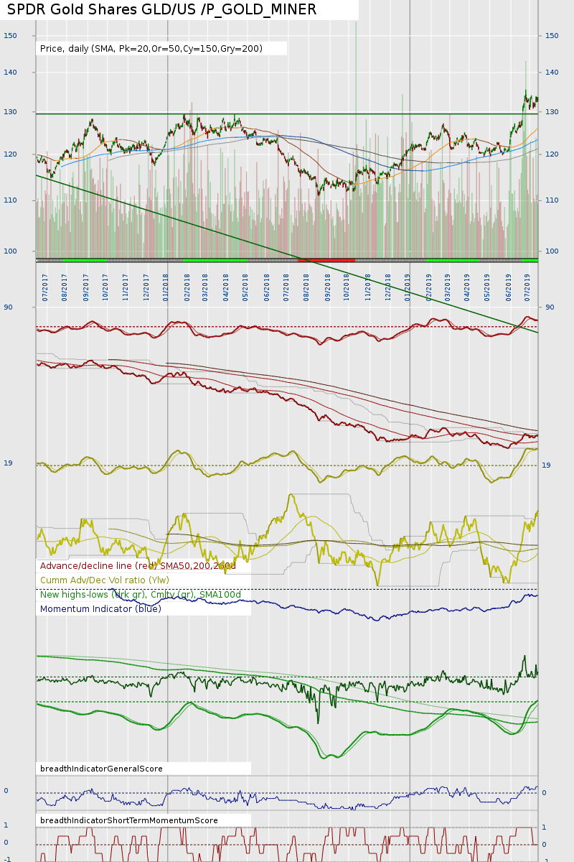Image resolution: width=574 pixels, height=862 pixels.
Task: Click the 140 label on the left price axis
Action: tap(10, 73)
